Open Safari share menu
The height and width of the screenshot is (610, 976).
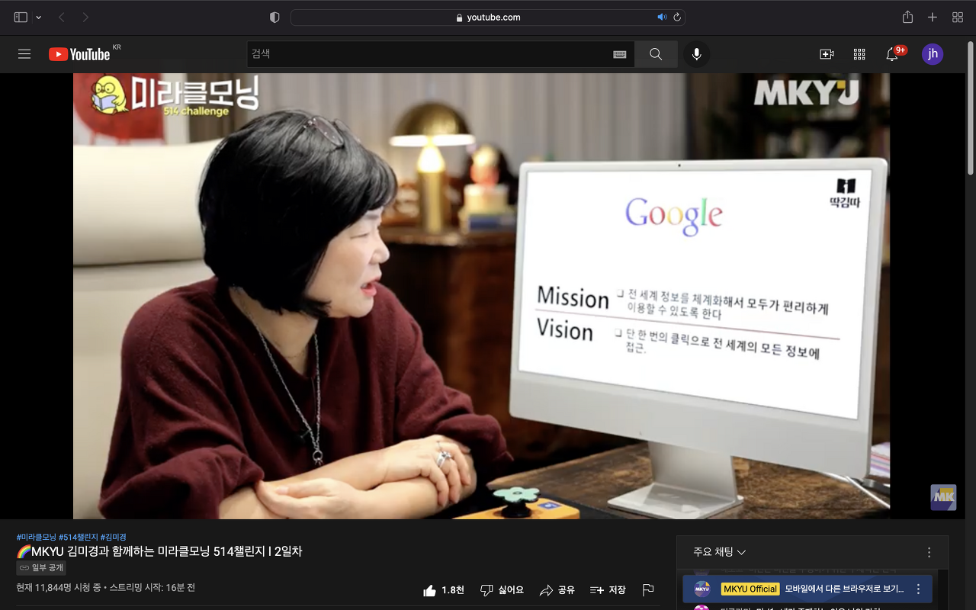pos(907,17)
